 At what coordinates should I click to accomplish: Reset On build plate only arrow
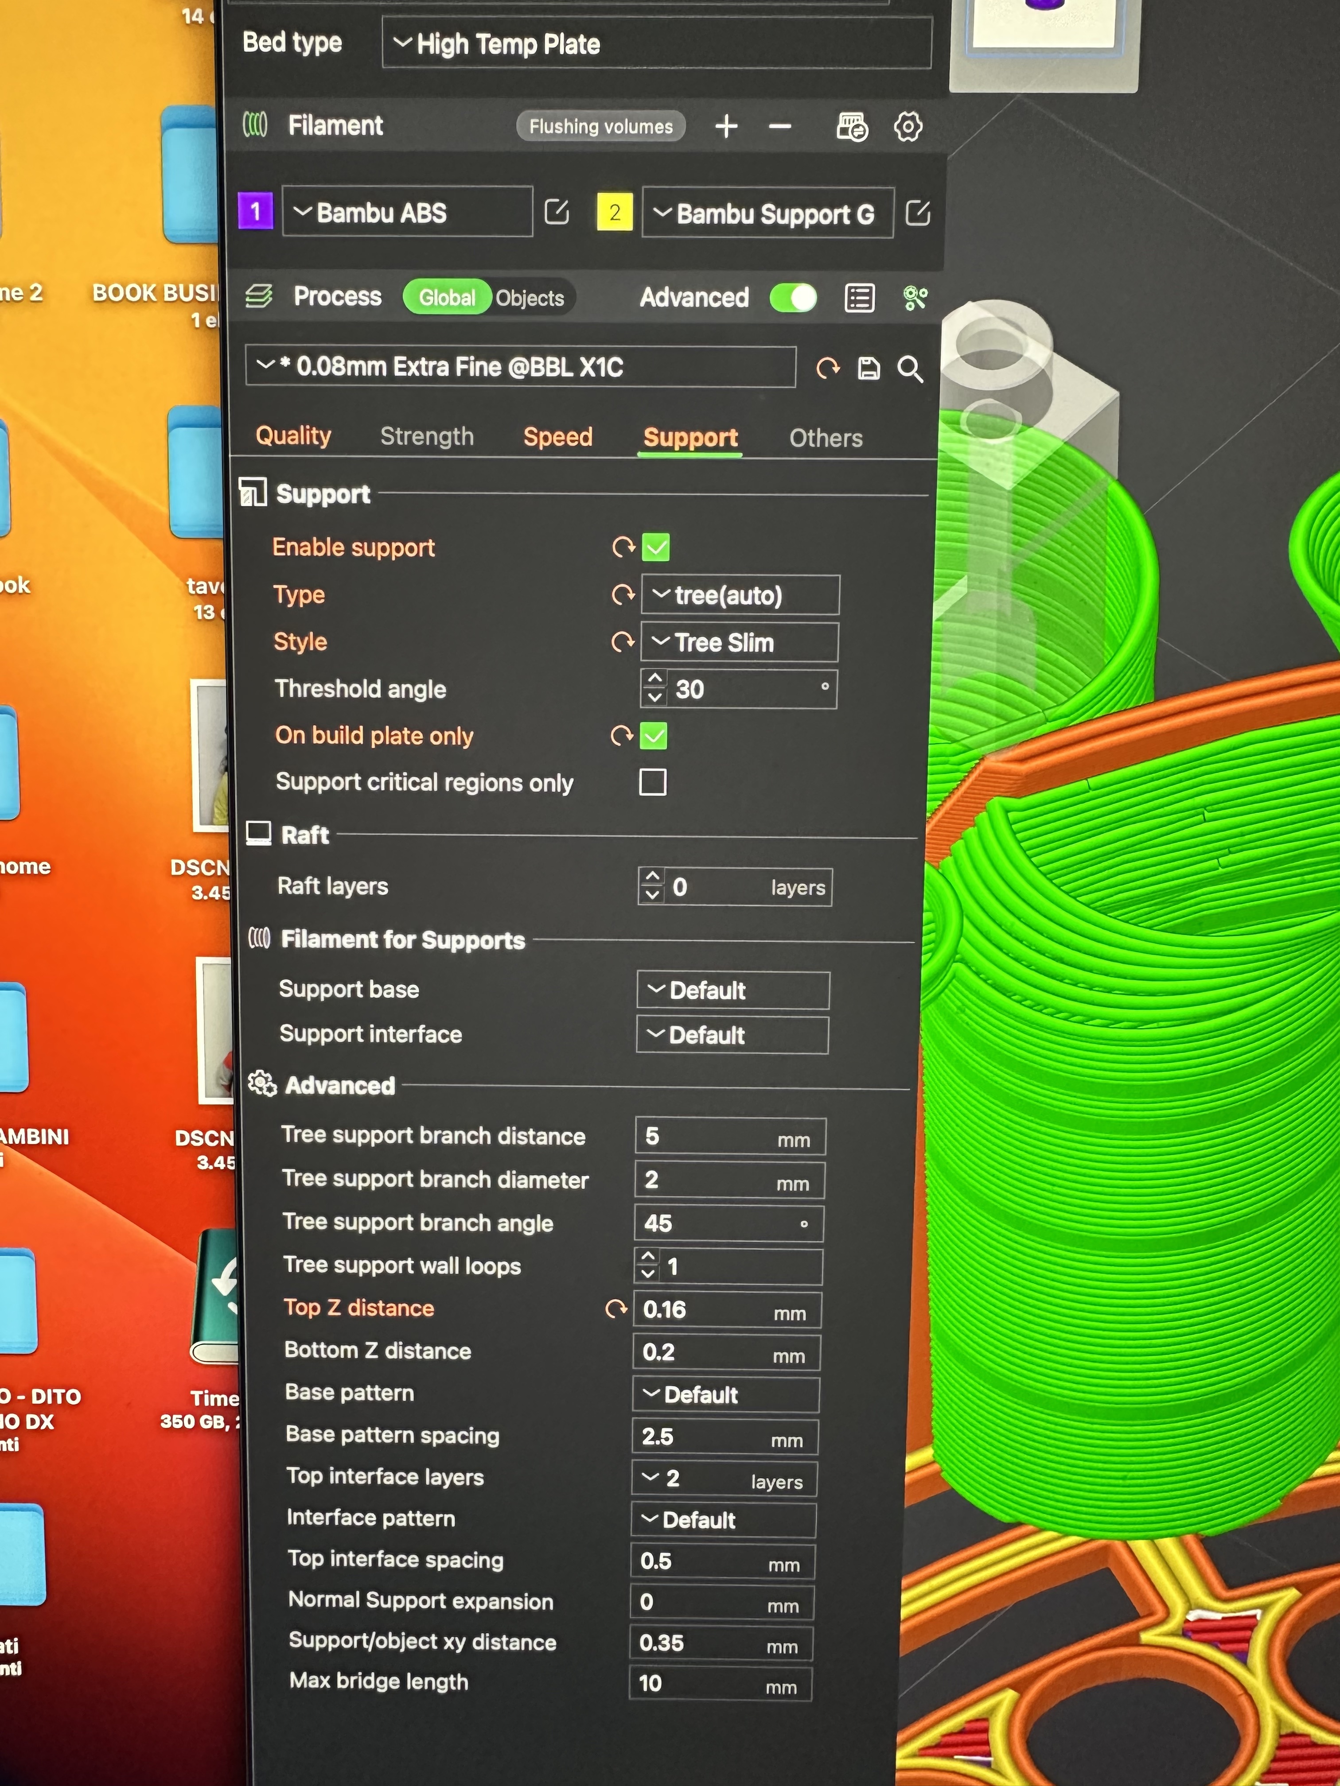(621, 736)
